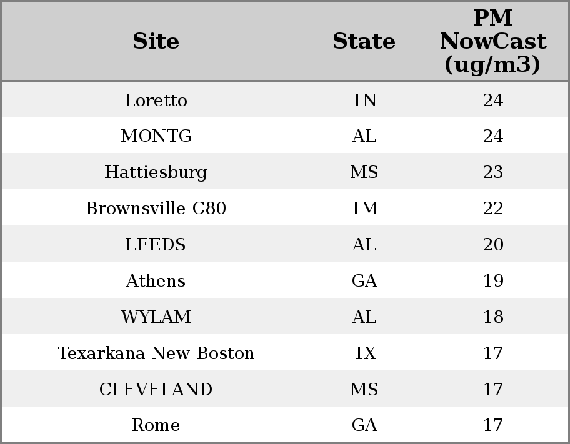Click value 18 in WYLAM row
Screen dimensions: 570x444
tap(493, 317)
